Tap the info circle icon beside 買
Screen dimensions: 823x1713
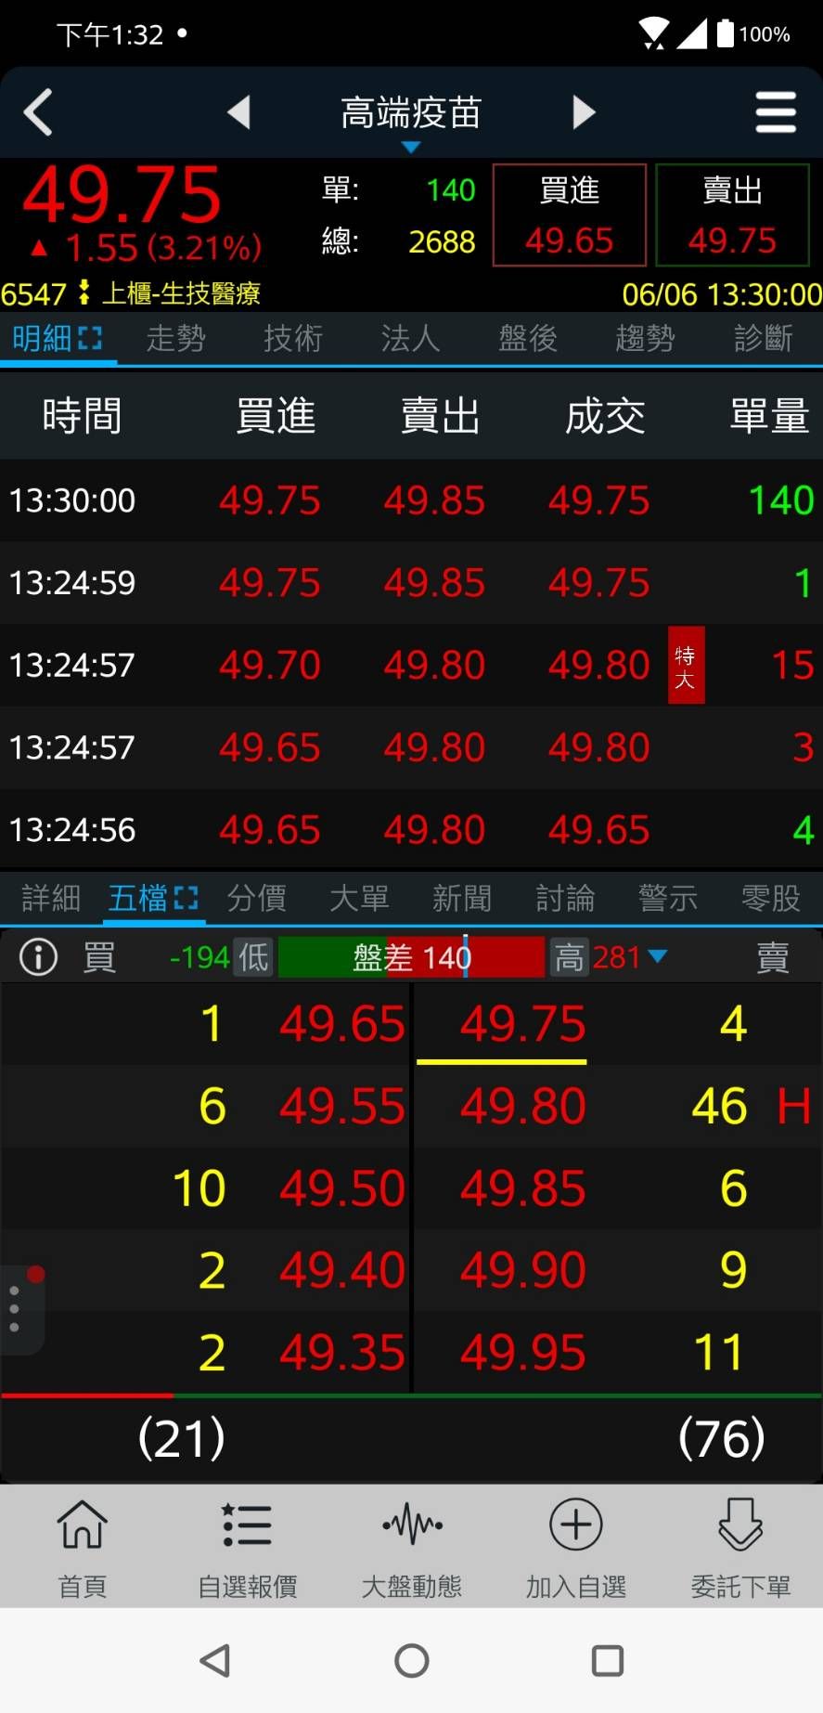tap(38, 956)
